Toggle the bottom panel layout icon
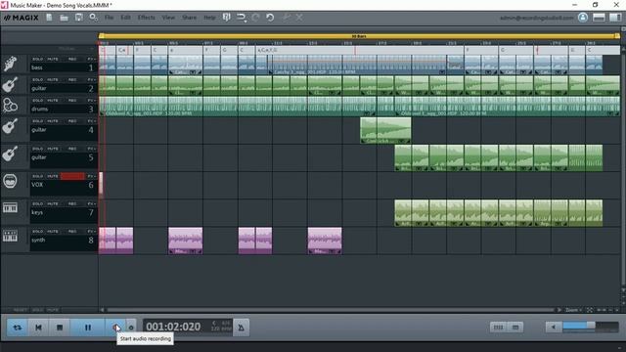Screen dimensions: 626x352 (599, 18)
